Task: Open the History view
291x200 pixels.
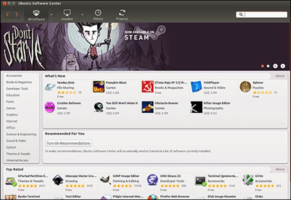Action: point(98,15)
